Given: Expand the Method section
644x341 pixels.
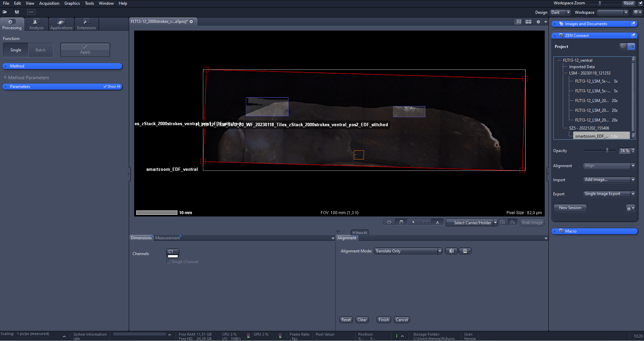Looking at the screenshot, I should point(62,66).
